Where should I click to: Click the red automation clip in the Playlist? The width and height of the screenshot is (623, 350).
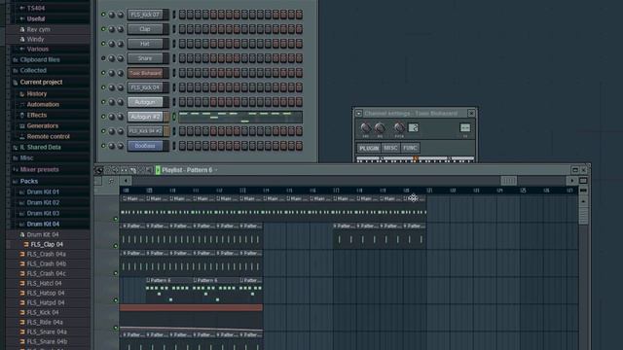pos(191,307)
